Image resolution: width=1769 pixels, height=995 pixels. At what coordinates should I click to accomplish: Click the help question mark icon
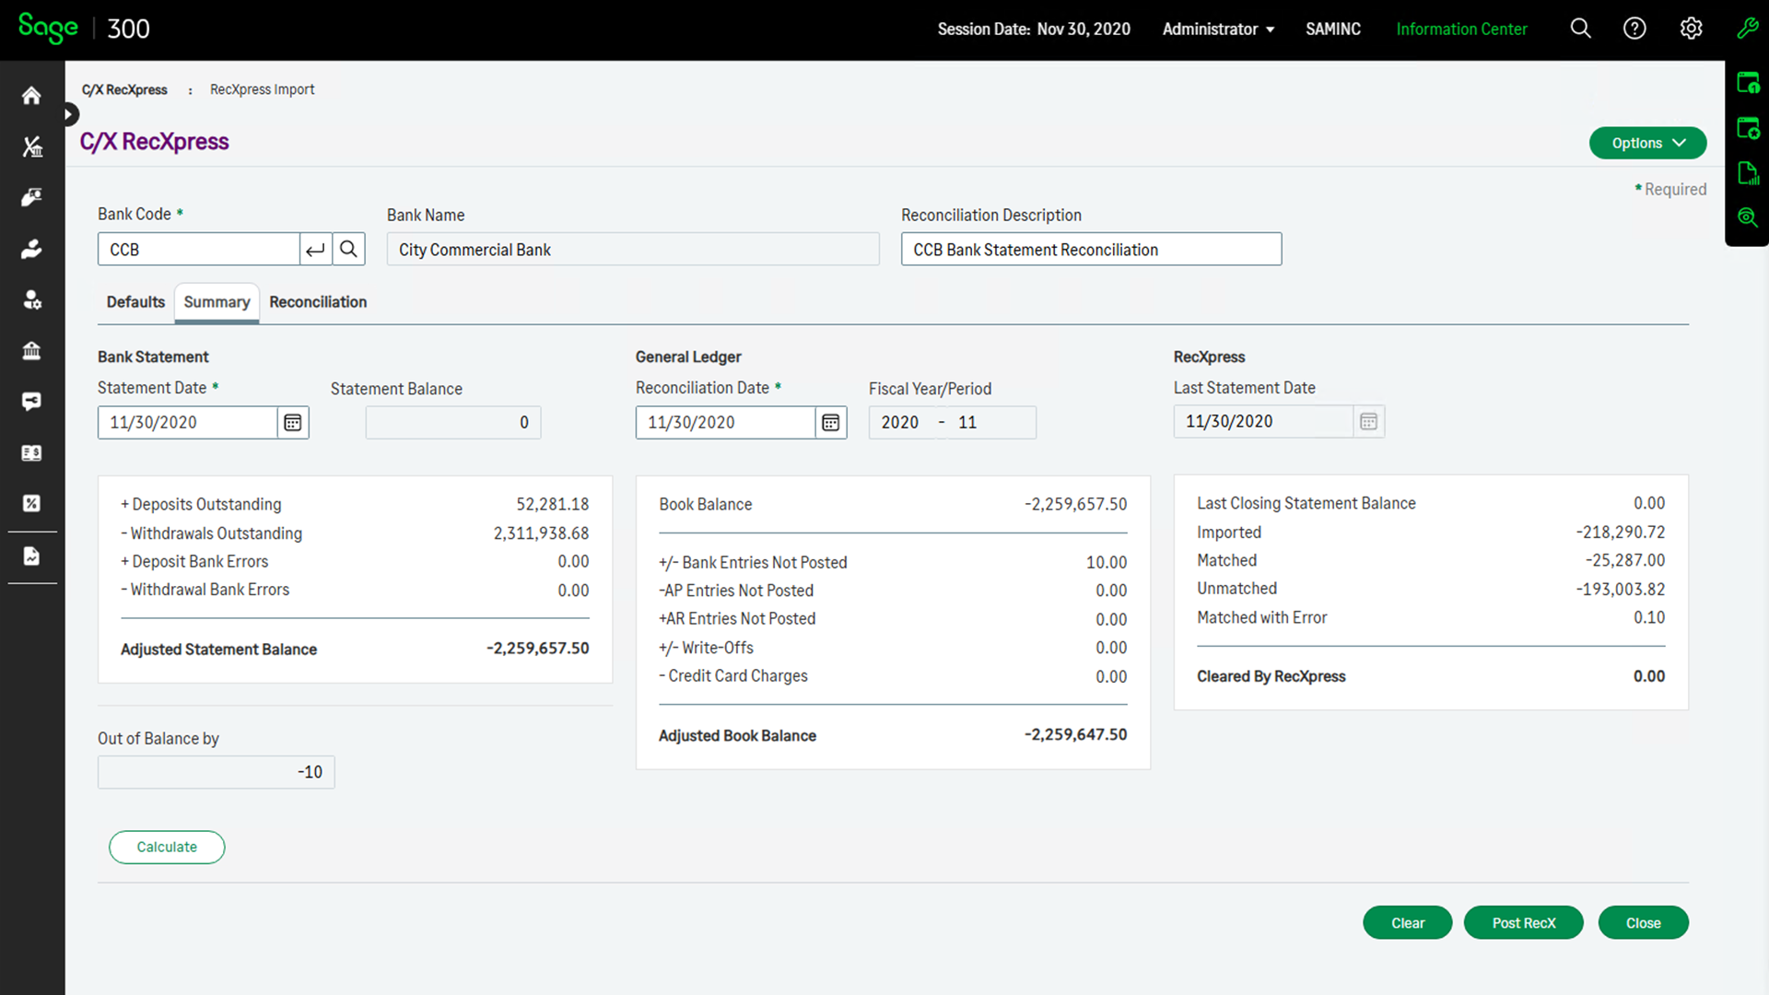point(1634,29)
